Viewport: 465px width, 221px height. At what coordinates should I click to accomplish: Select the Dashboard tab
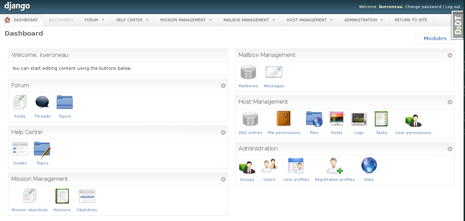(x=22, y=20)
